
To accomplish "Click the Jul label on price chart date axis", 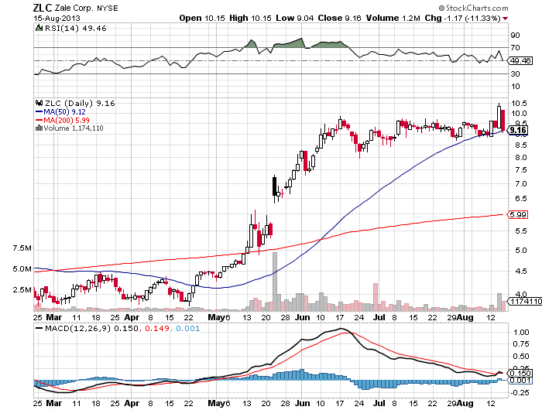I will (x=379, y=317).
